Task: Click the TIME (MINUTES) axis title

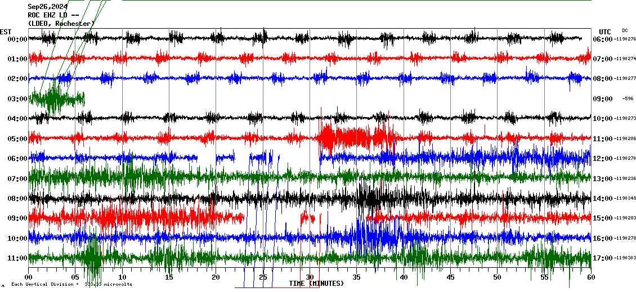Action: 316,284
